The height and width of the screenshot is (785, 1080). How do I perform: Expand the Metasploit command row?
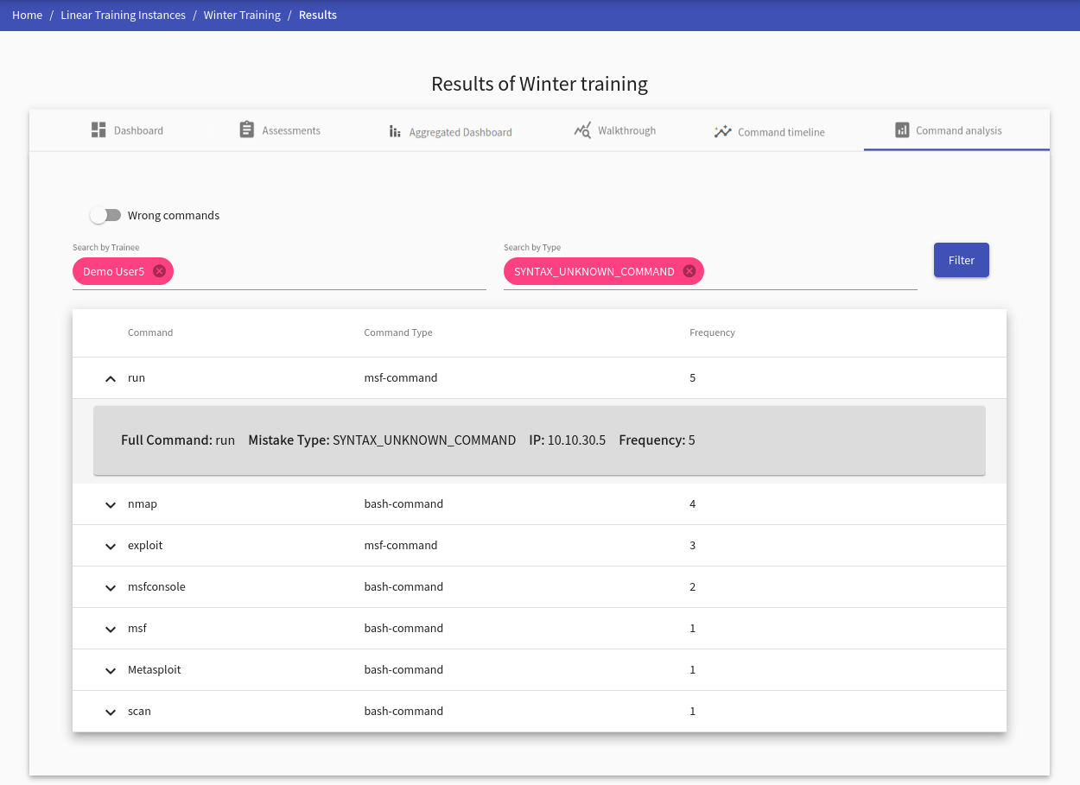(x=110, y=670)
